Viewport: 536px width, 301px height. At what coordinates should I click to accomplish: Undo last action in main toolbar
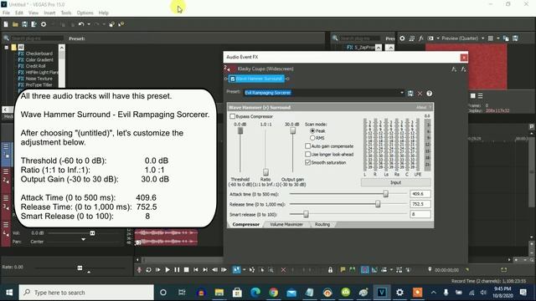pos(81,24)
